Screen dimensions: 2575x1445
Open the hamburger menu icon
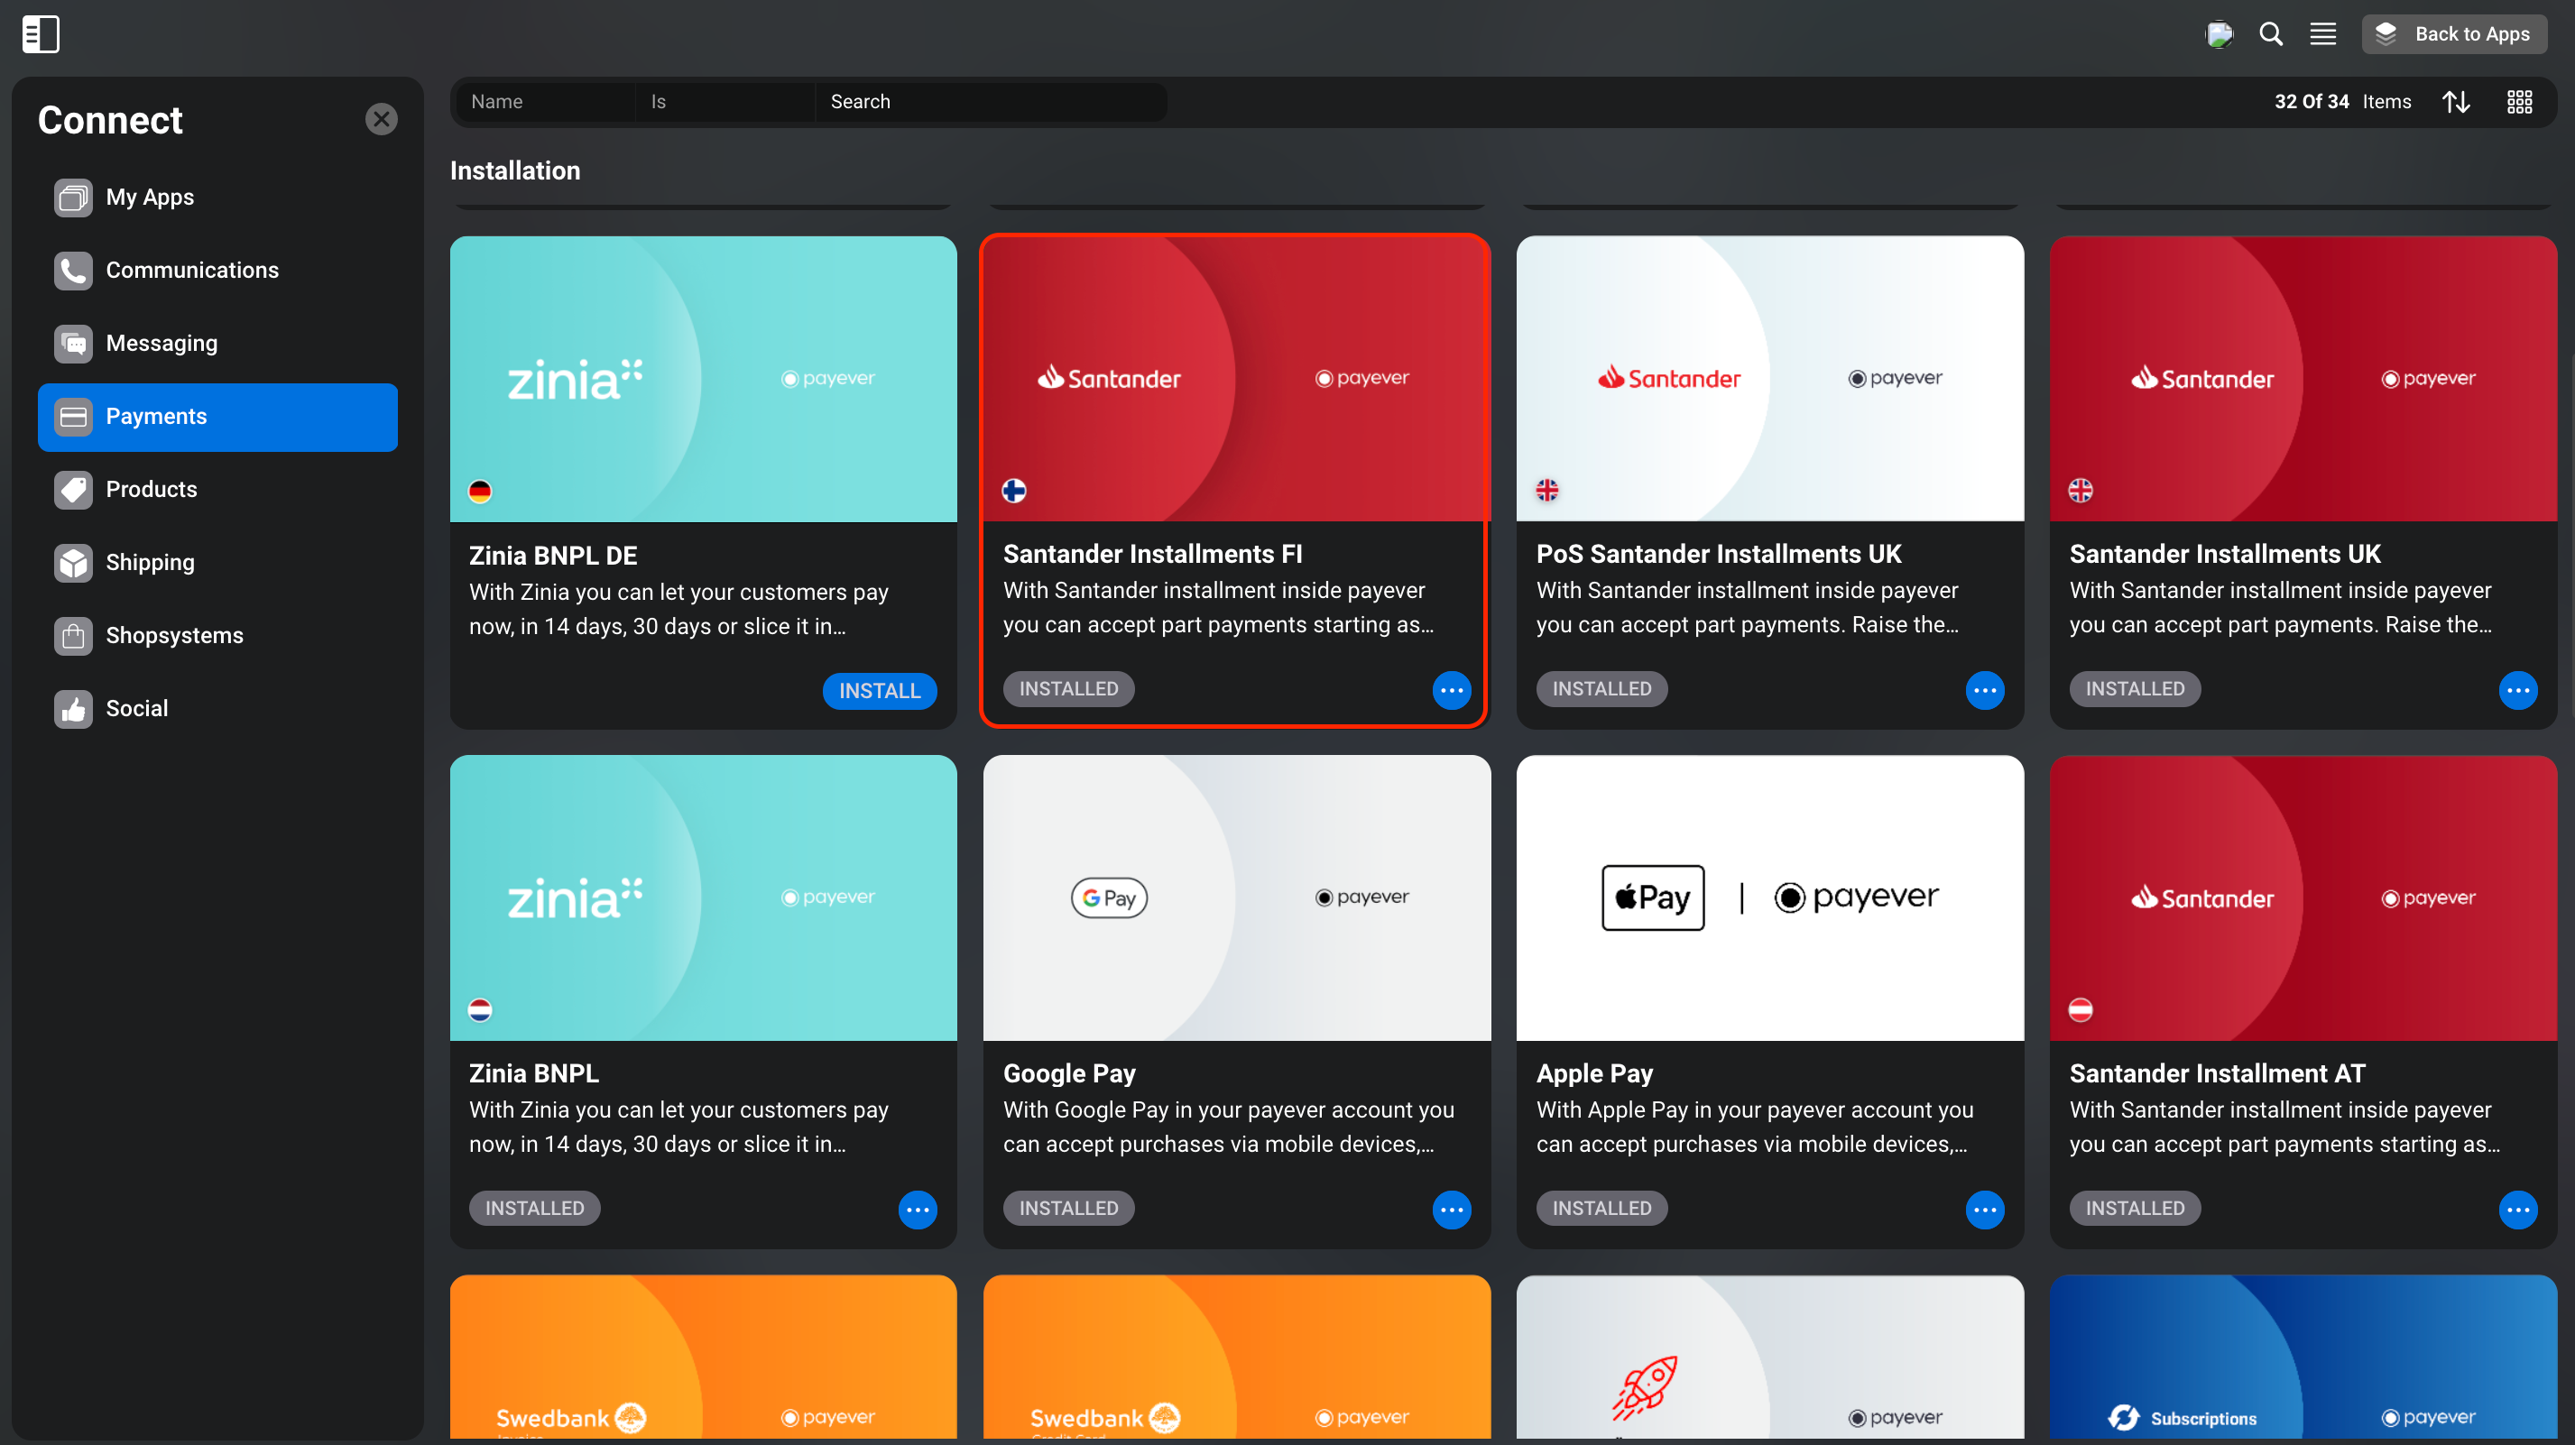pos(2322,34)
